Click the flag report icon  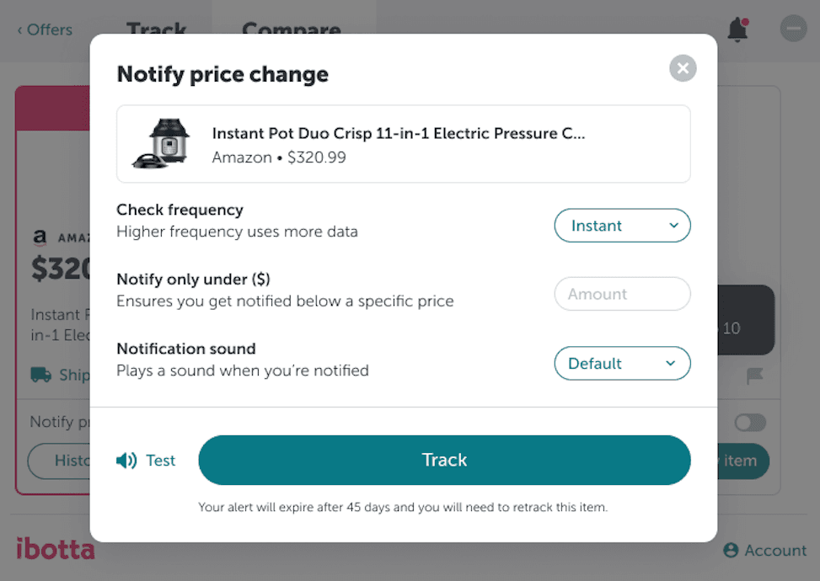point(755,376)
